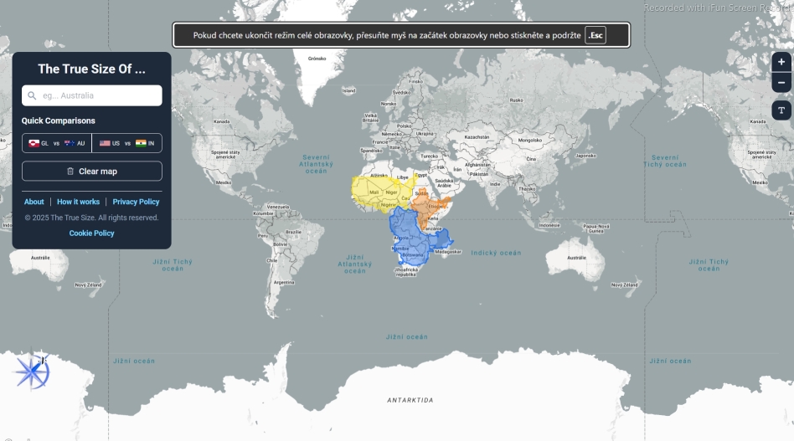Open the How it works link
The width and height of the screenshot is (794, 441).
(x=78, y=202)
